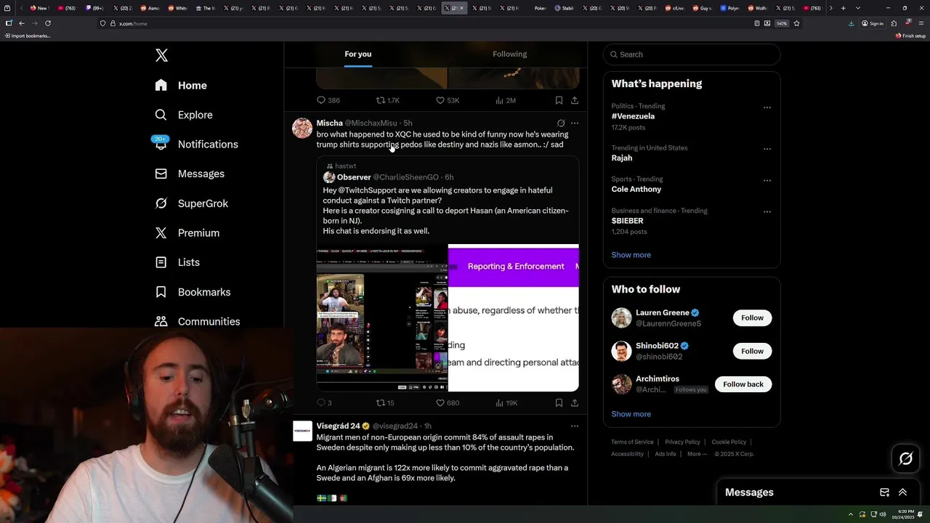930x523 pixels.
Task: Open the @MischaxMisu handle link
Action: pyautogui.click(x=371, y=123)
